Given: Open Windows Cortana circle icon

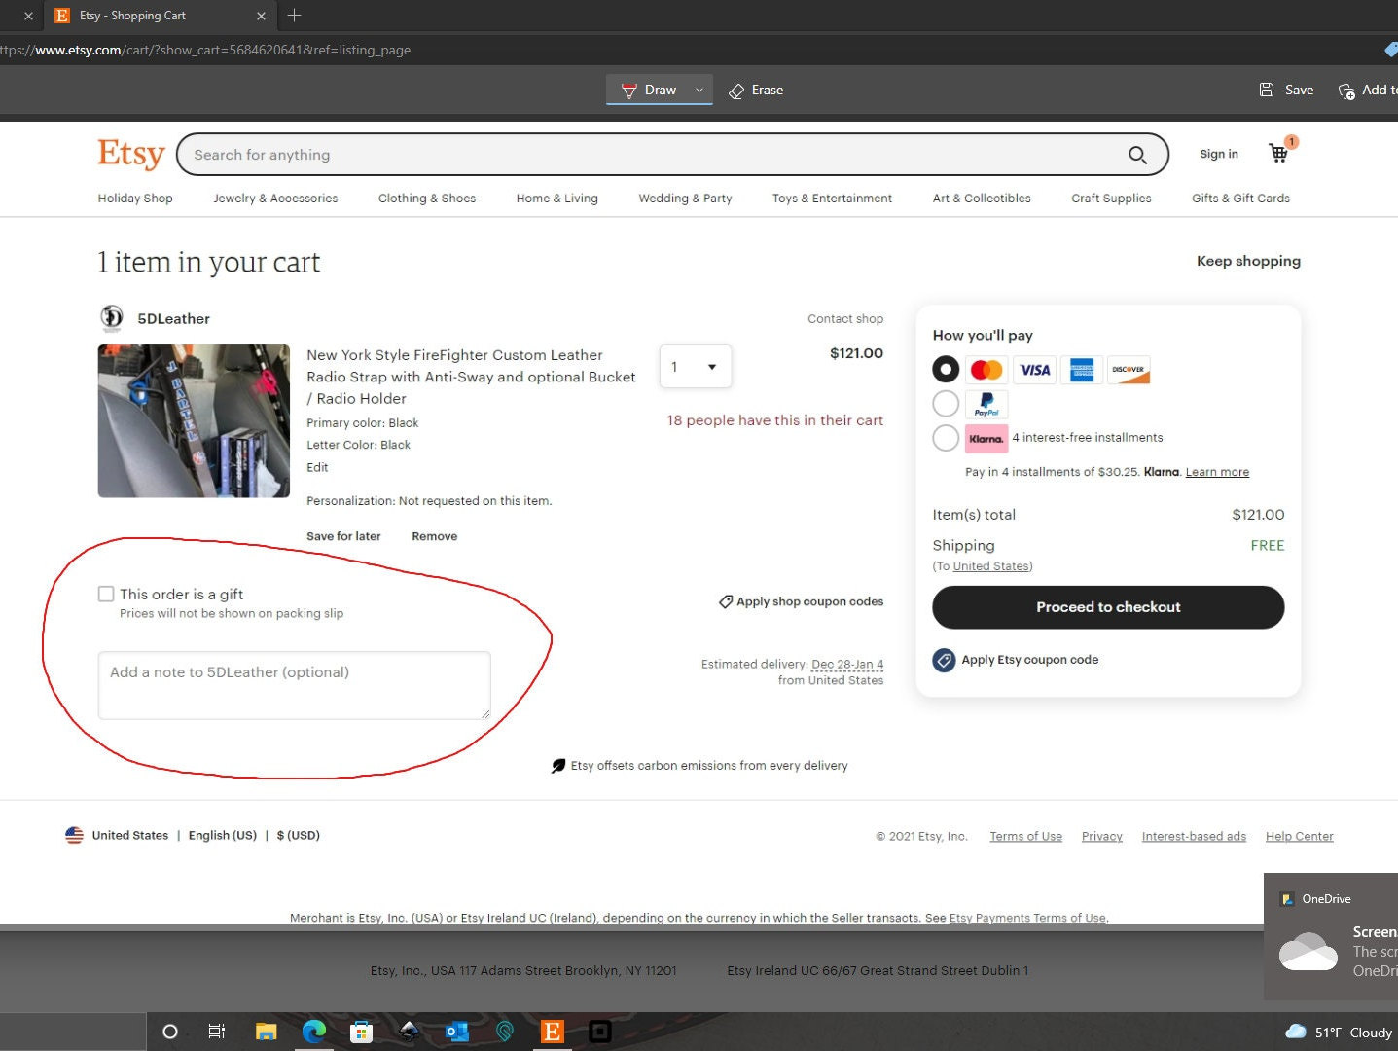Looking at the screenshot, I should 170,1032.
